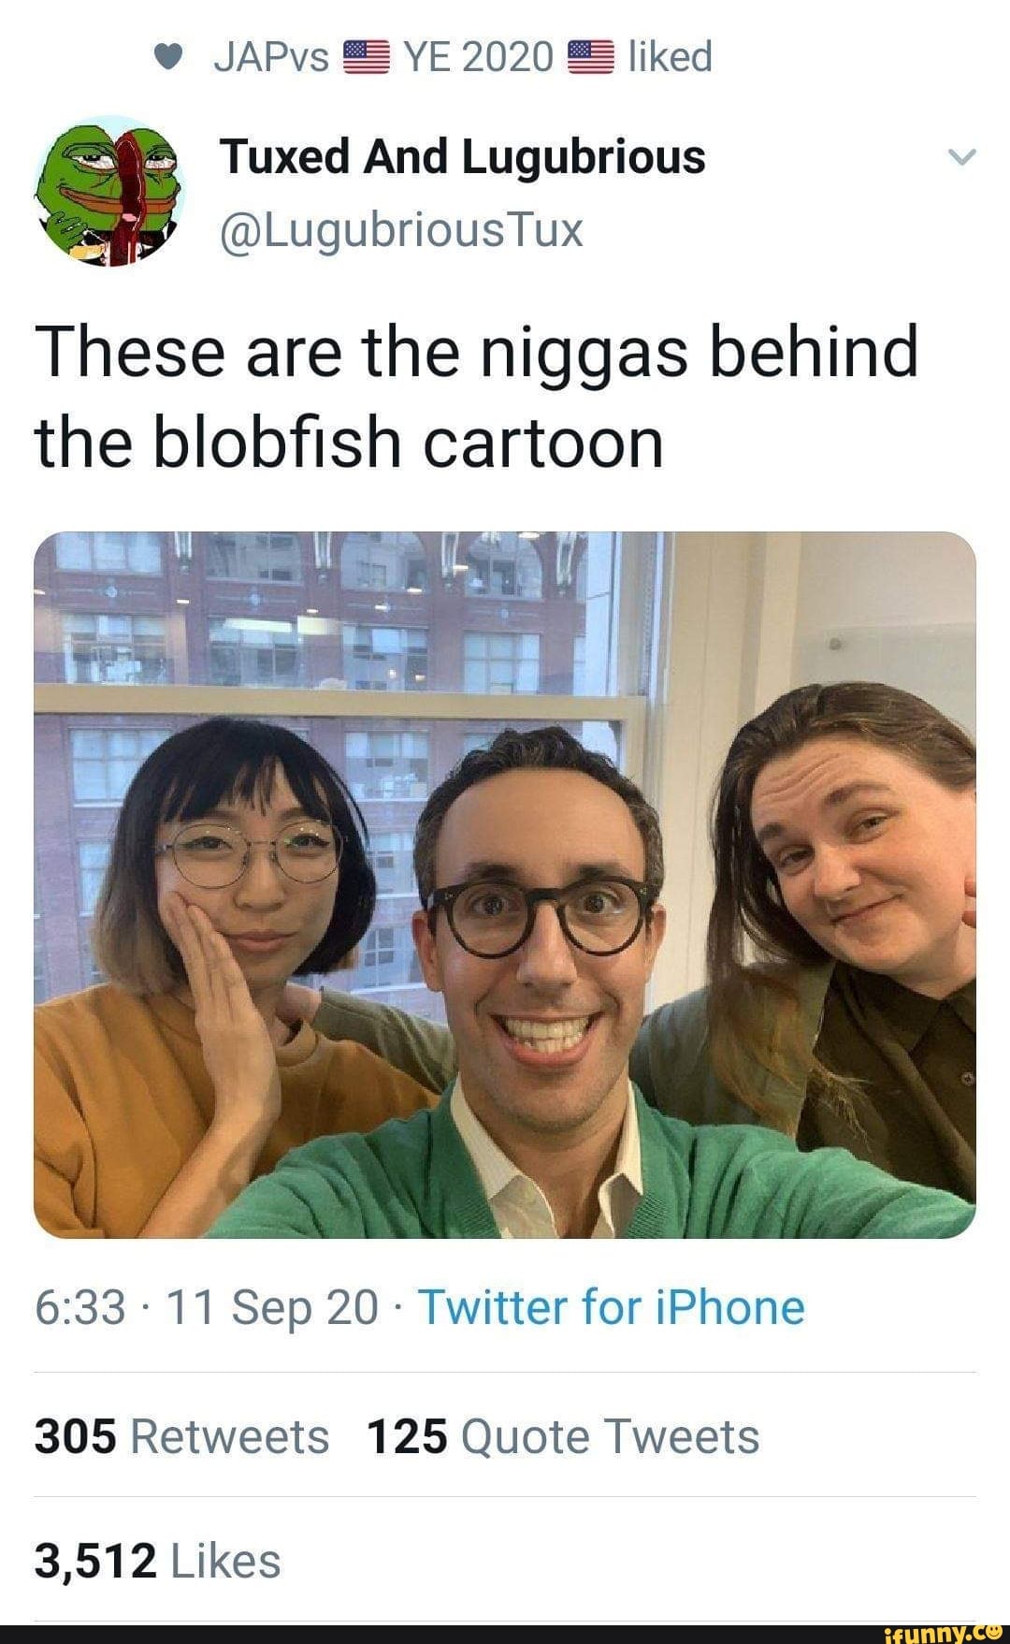Expand the tweet options chevron
Image resolution: width=1010 pixels, height=1644 pixels.
click(961, 157)
